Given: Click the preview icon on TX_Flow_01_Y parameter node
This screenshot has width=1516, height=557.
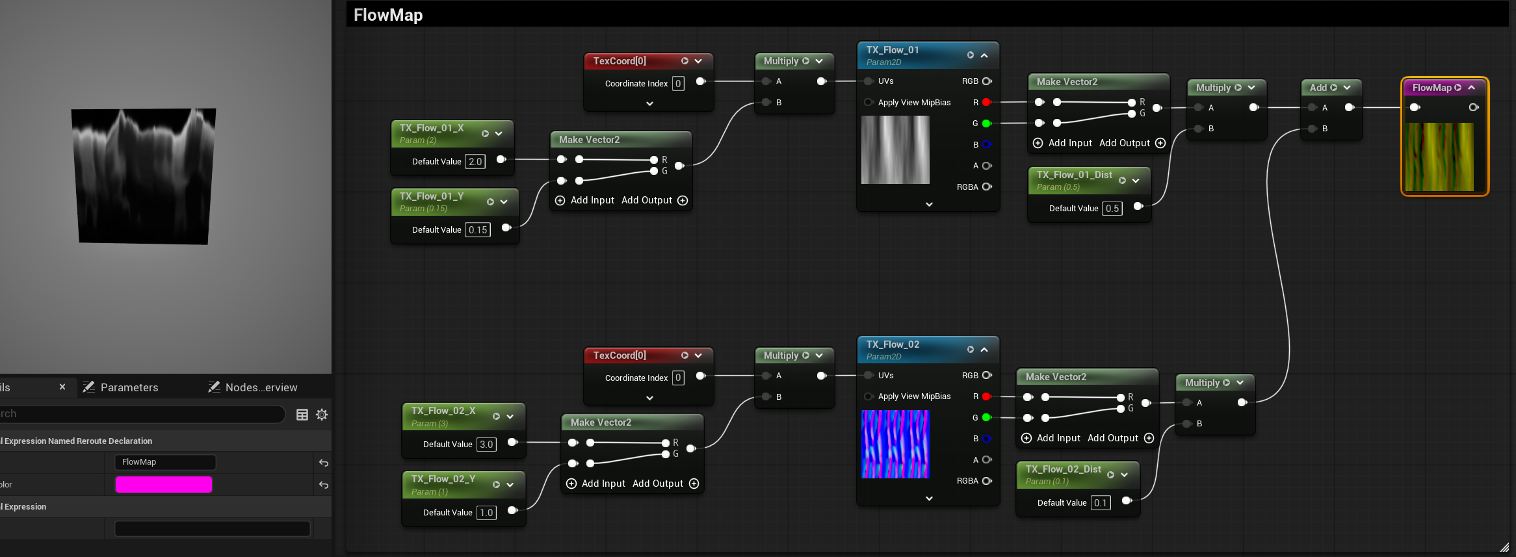Looking at the screenshot, I should point(490,202).
